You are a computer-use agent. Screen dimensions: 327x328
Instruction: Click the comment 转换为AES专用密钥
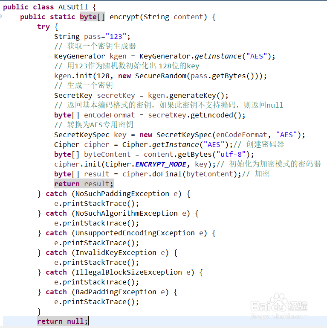[94, 125]
